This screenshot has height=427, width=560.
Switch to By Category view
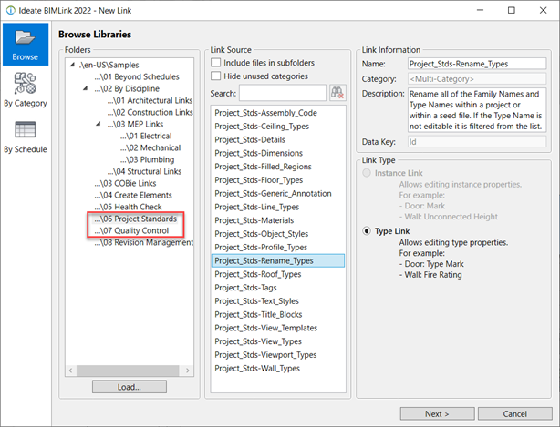(x=25, y=91)
